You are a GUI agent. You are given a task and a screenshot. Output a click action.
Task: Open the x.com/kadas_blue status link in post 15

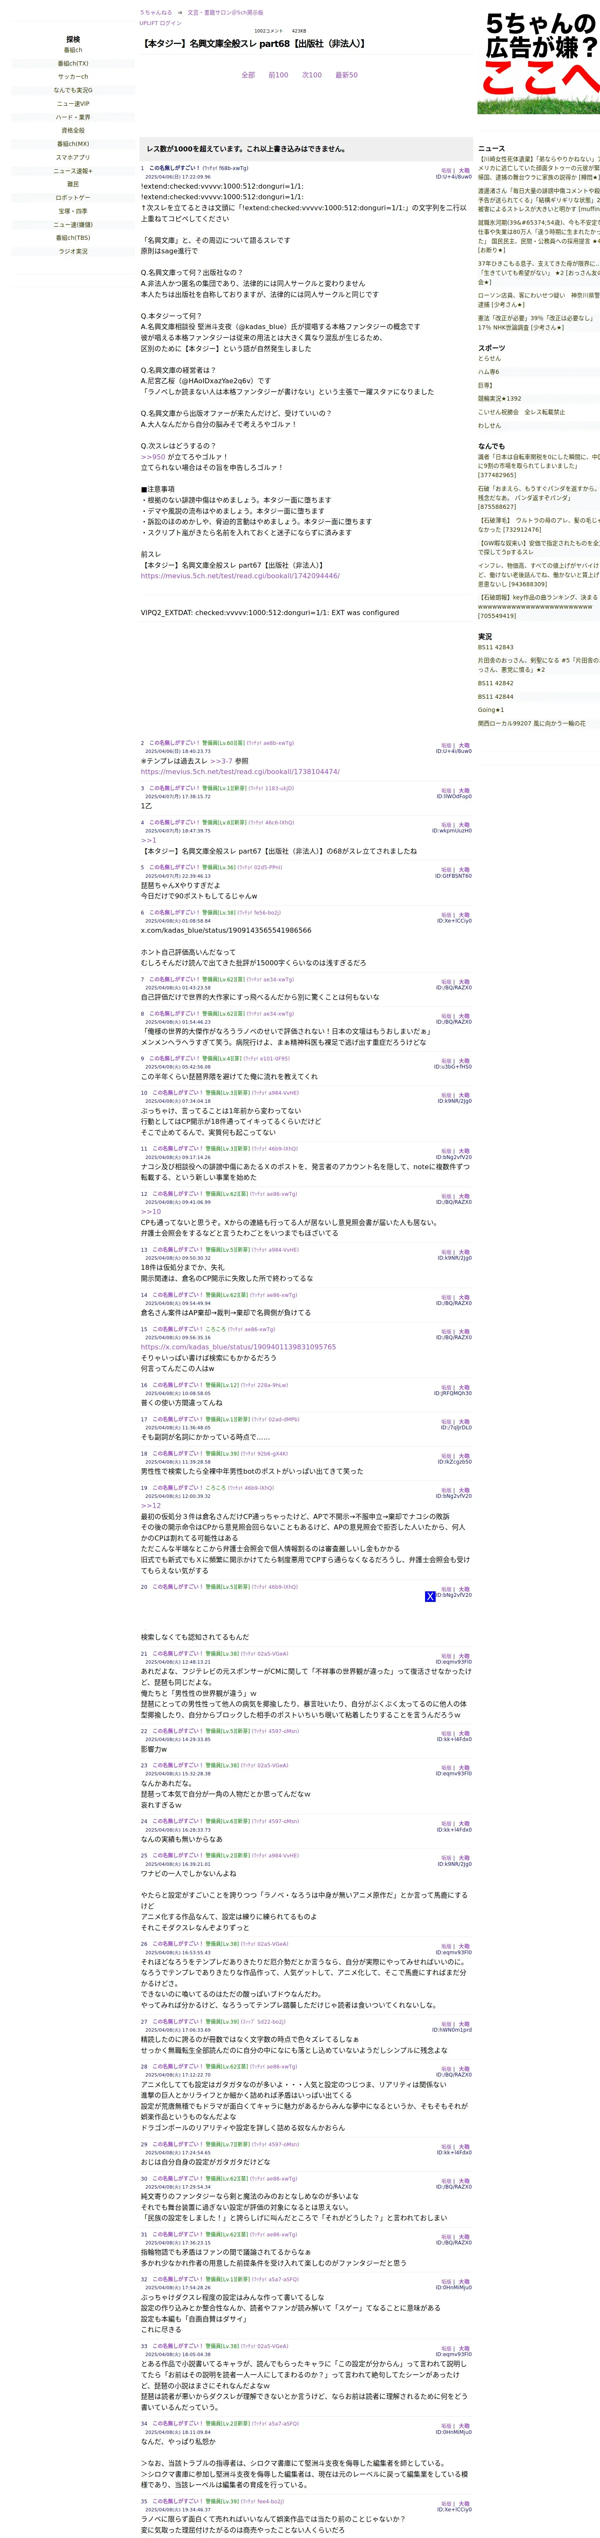pos(238,1347)
